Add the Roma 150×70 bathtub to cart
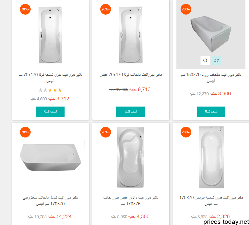The width and height of the screenshot is (249, 225). point(211,112)
